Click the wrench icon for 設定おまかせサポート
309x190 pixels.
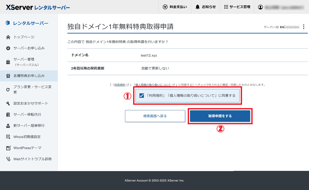click(8, 103)
